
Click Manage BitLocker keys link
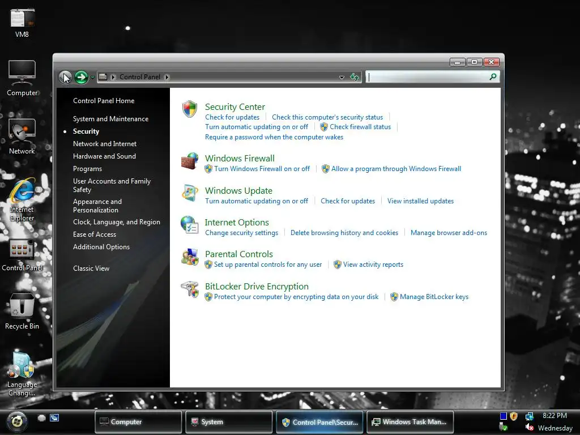tap(434, 297)
